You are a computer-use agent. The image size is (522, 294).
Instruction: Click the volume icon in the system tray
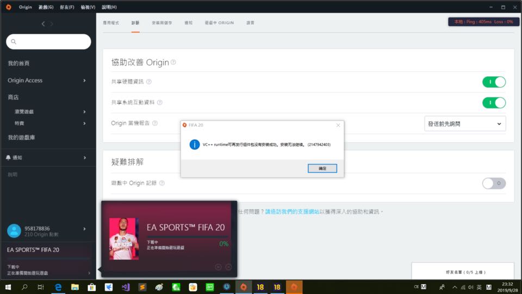(471, 287)
